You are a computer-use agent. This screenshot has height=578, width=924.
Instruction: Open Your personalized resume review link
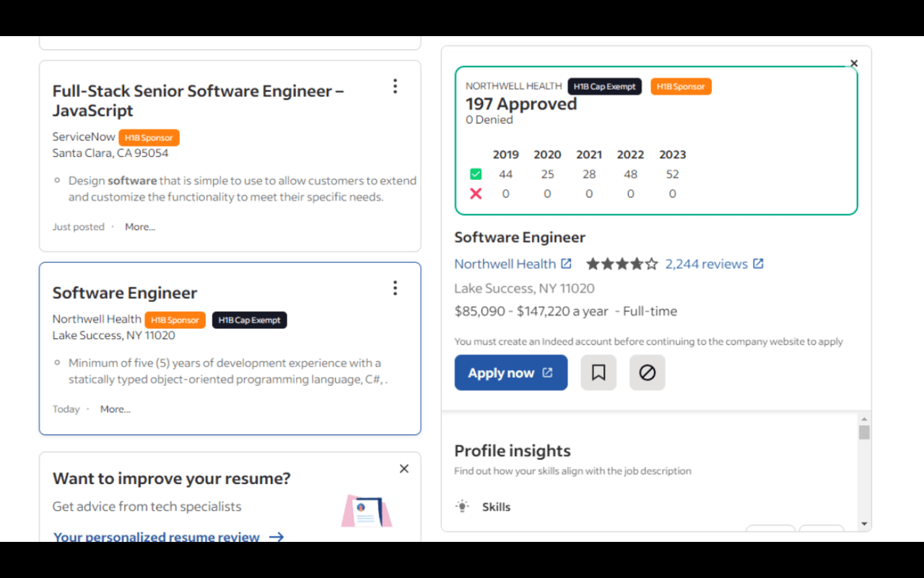(x=157, y=537)
